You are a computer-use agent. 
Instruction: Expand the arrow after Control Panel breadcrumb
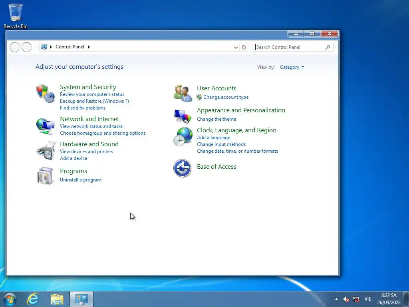[x=89, y=47]
